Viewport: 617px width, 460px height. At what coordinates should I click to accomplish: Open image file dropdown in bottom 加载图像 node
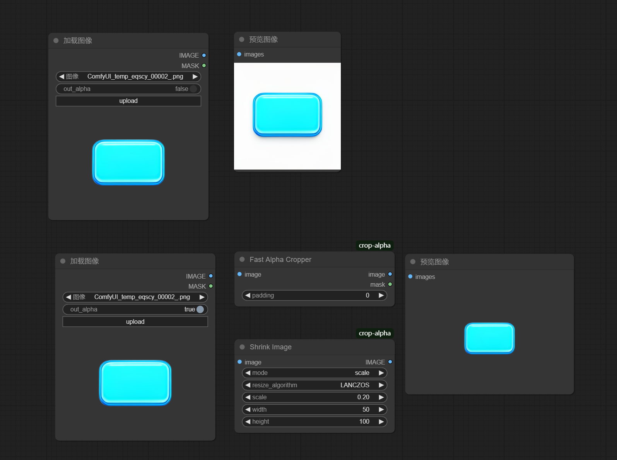tap(135, 297)
